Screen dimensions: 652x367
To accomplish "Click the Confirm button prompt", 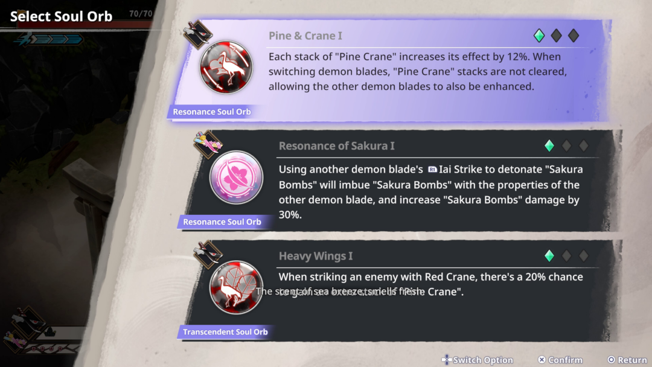I will [x=560, y=360].
